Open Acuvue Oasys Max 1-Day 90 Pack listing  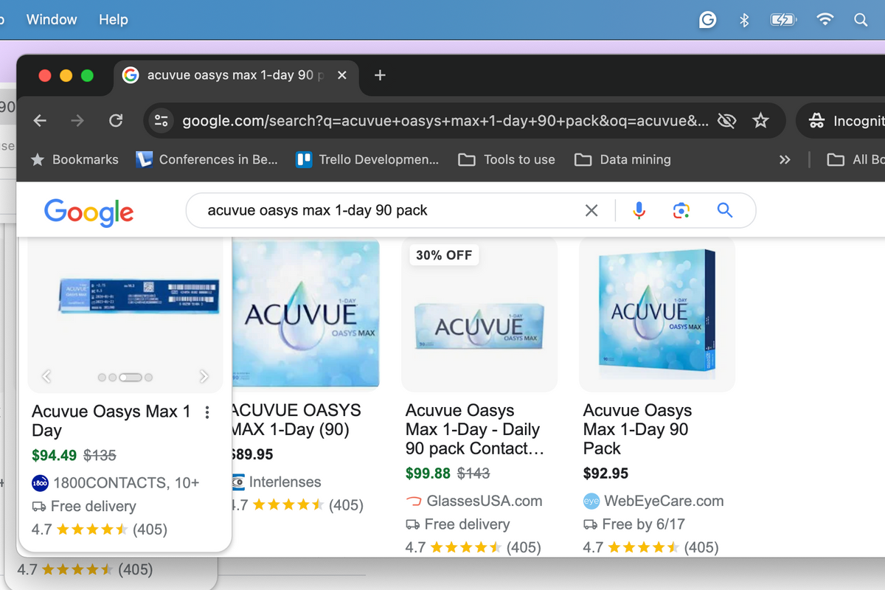pos(637,430)
